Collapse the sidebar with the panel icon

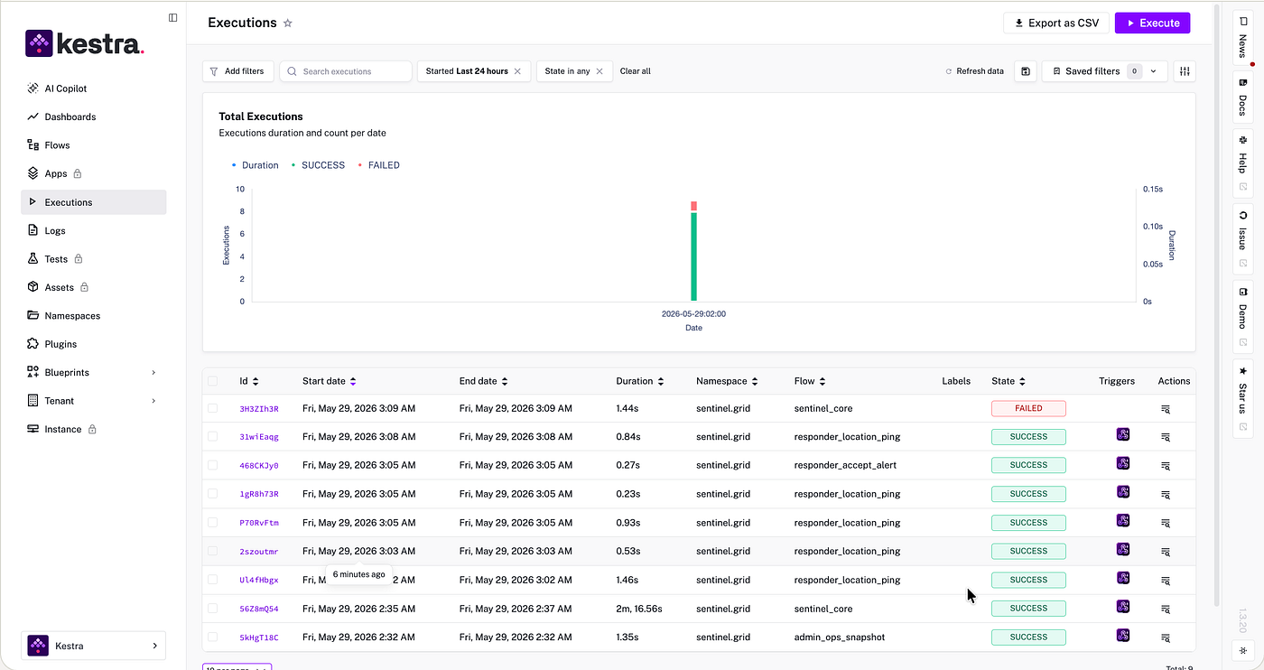pyautogui.click(x=173, y=17)
